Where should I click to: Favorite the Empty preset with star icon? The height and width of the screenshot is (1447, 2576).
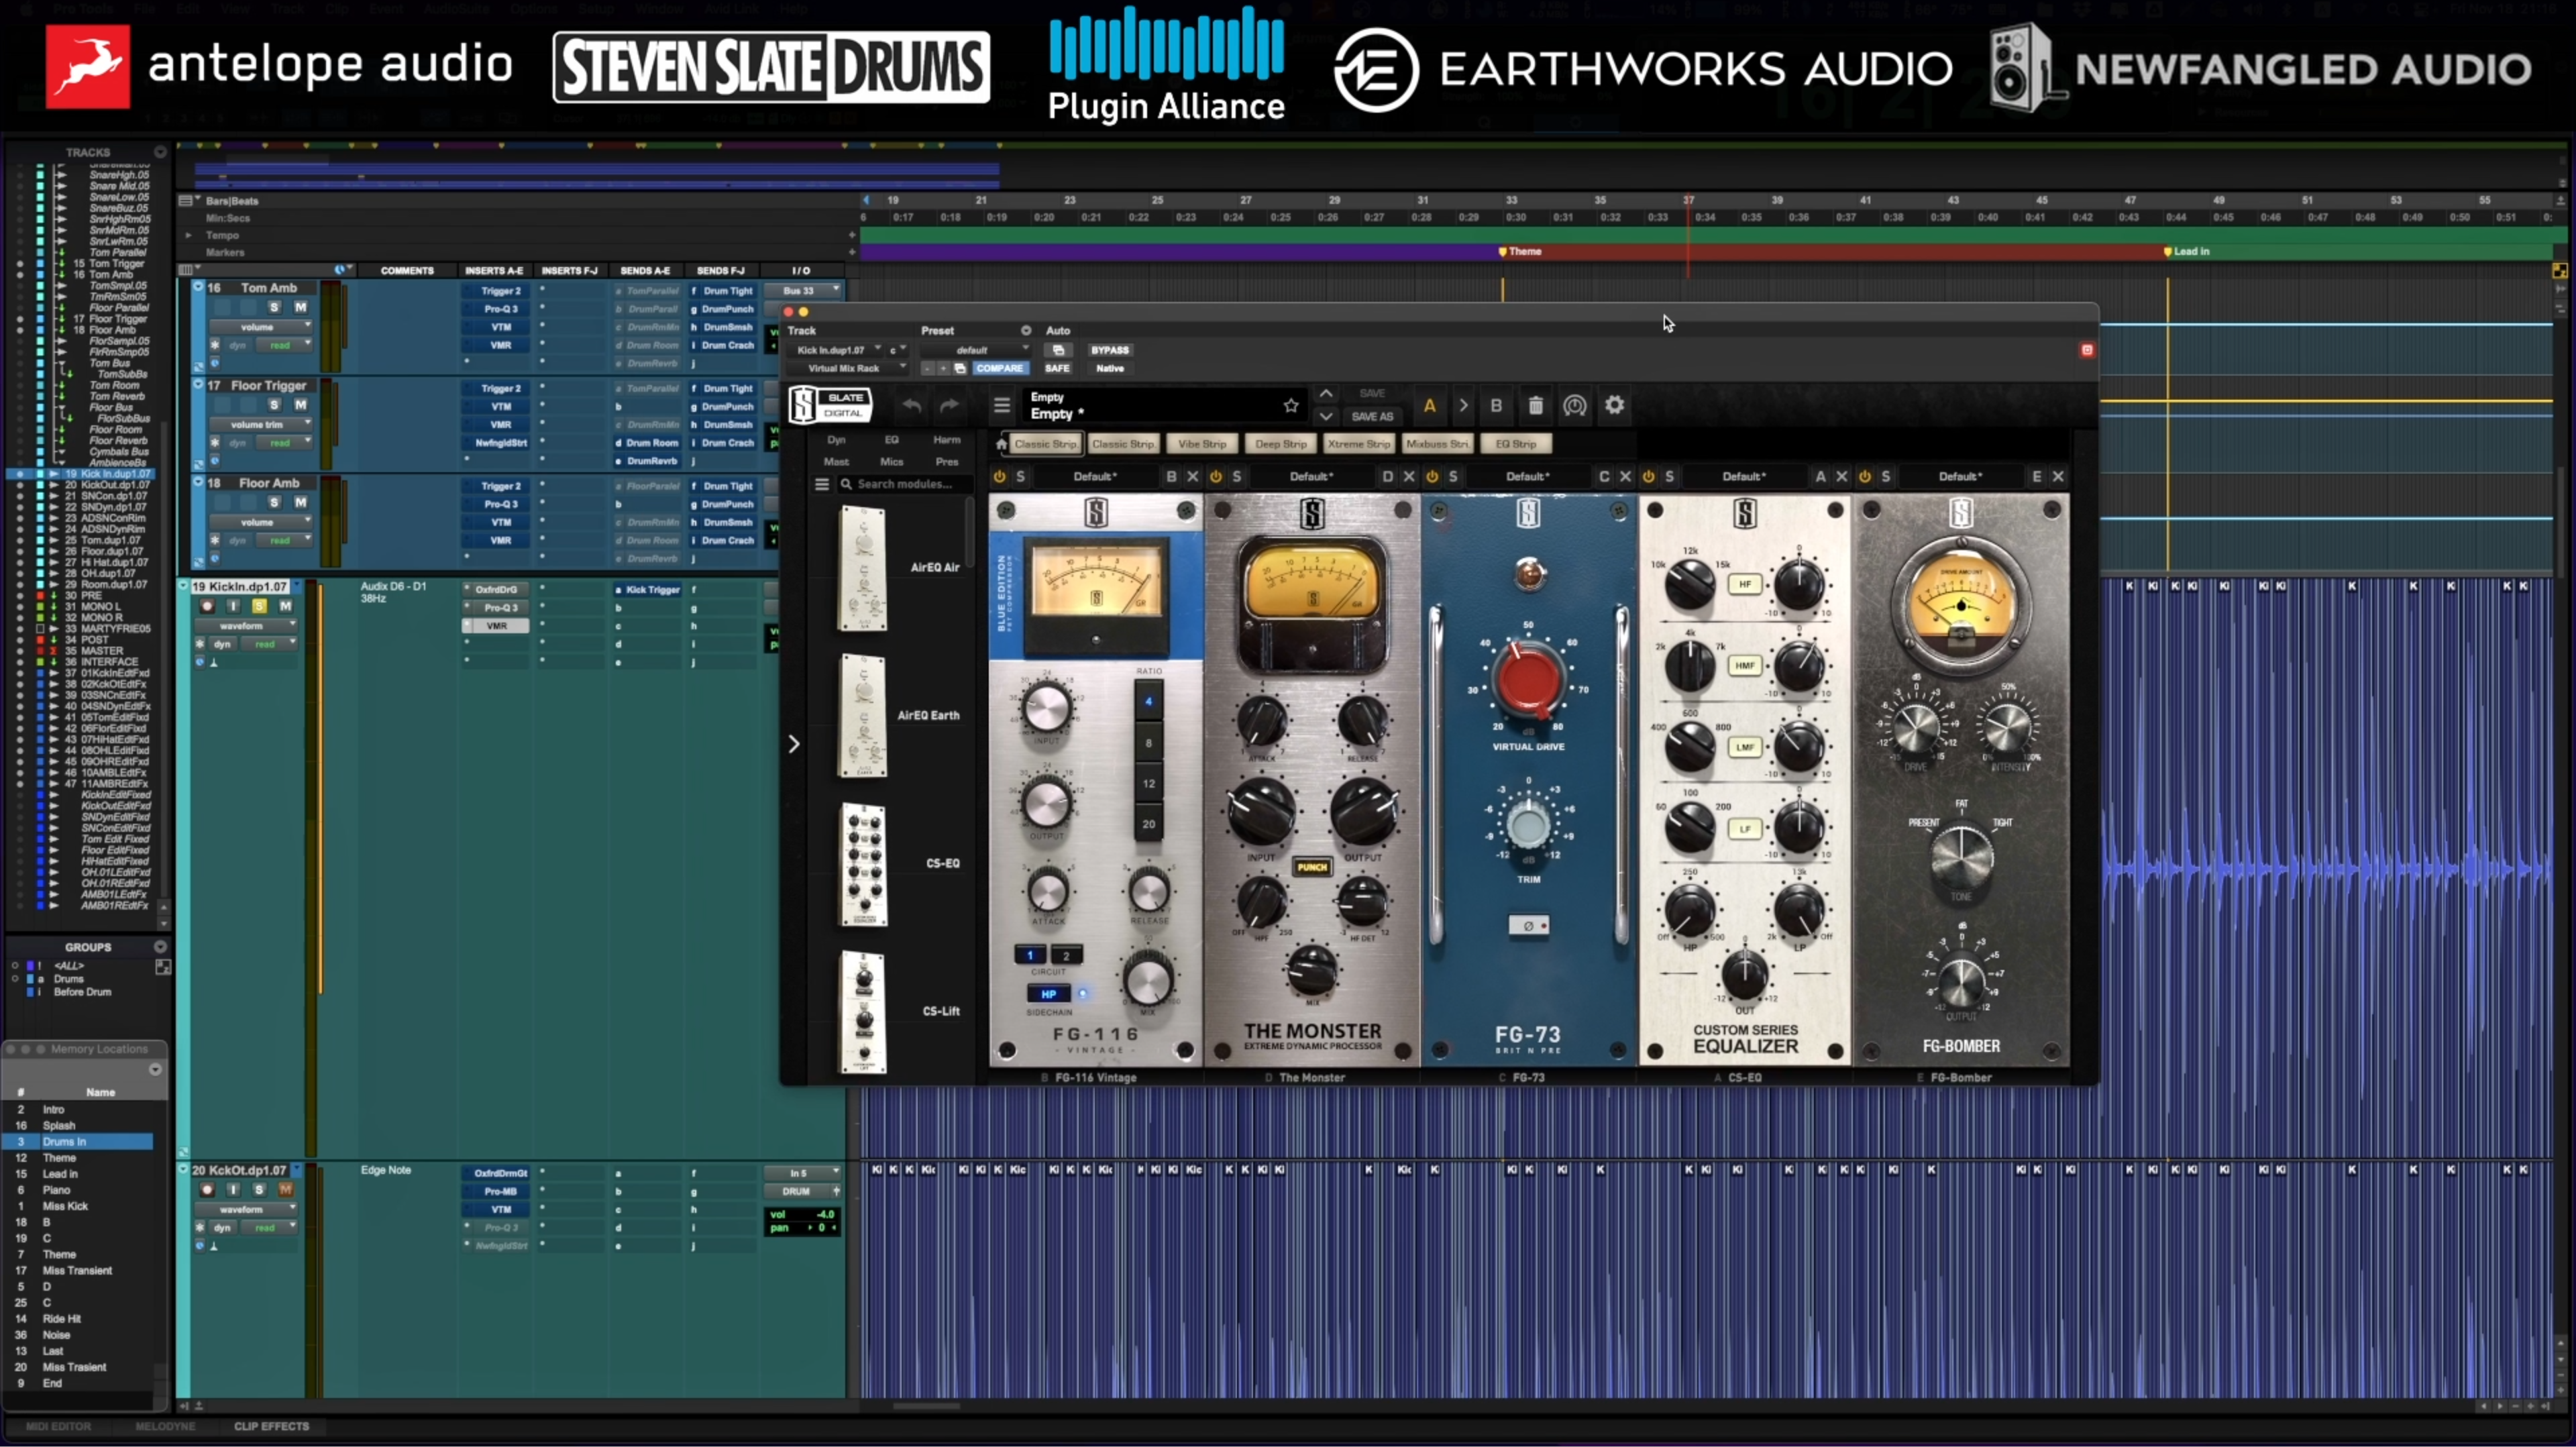coord(1290,405)
